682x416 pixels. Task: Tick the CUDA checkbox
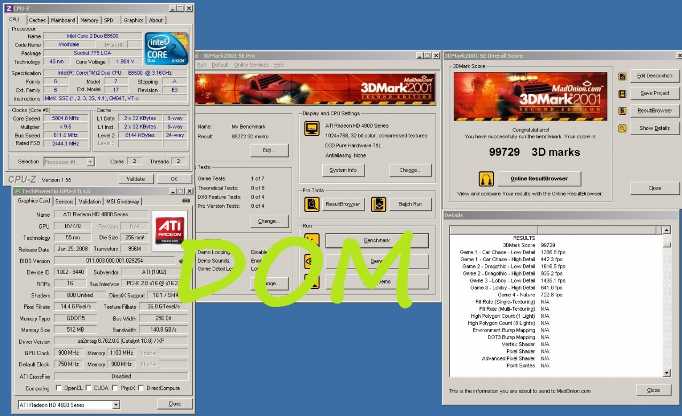point(89,388)
